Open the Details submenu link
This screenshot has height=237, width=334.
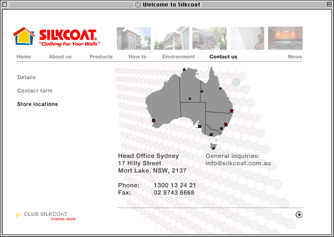[x=26, y=77]
